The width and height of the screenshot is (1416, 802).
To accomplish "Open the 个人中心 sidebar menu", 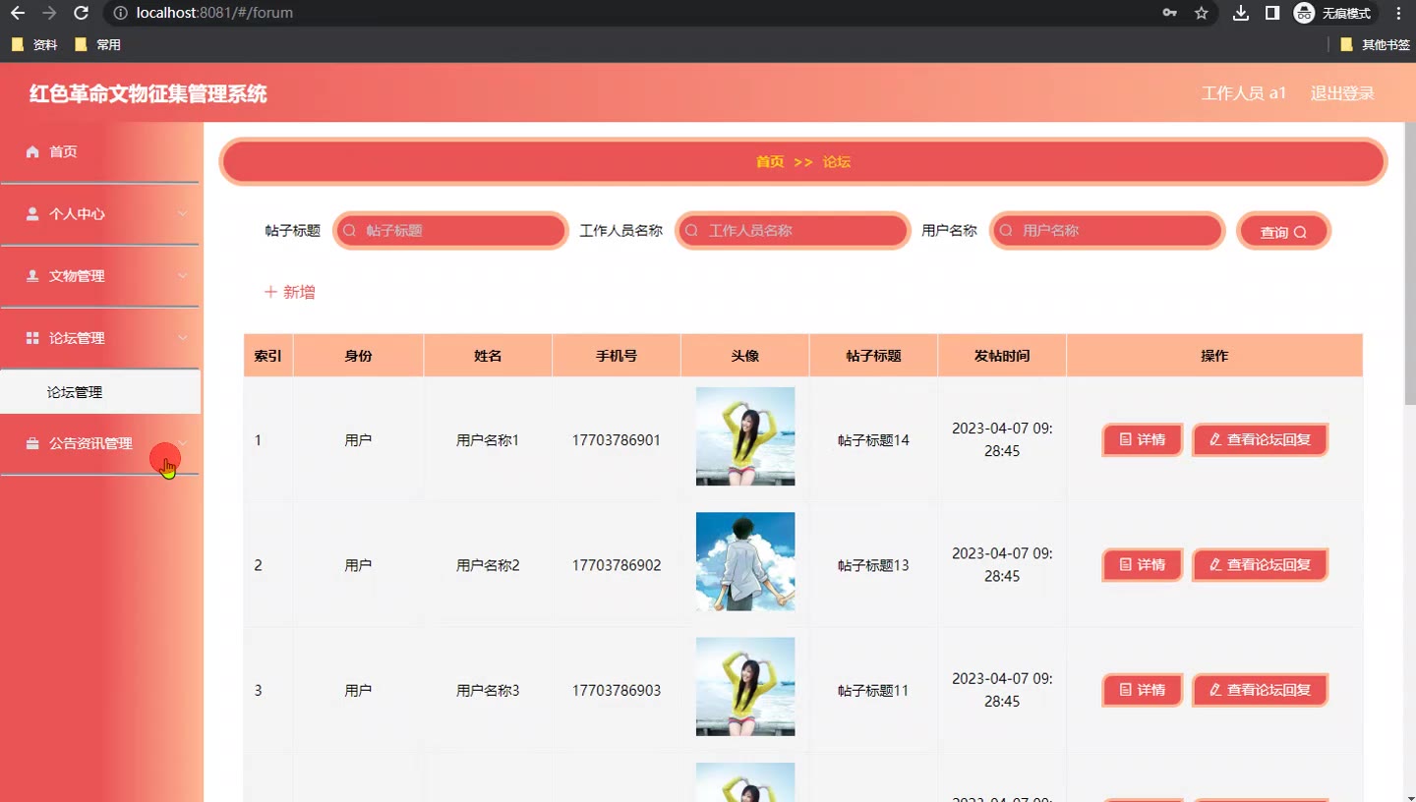I will click(x=100, y=213).
